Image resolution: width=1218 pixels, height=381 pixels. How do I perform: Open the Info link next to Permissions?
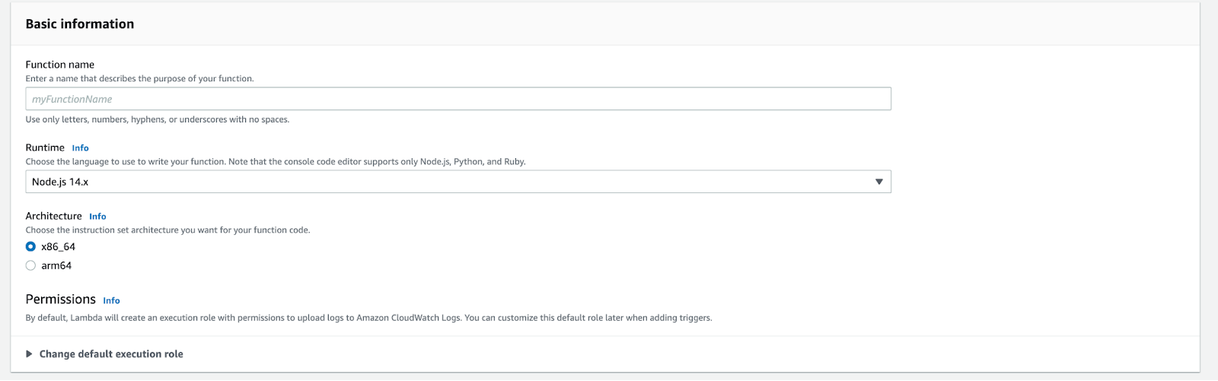click(111, 300)
